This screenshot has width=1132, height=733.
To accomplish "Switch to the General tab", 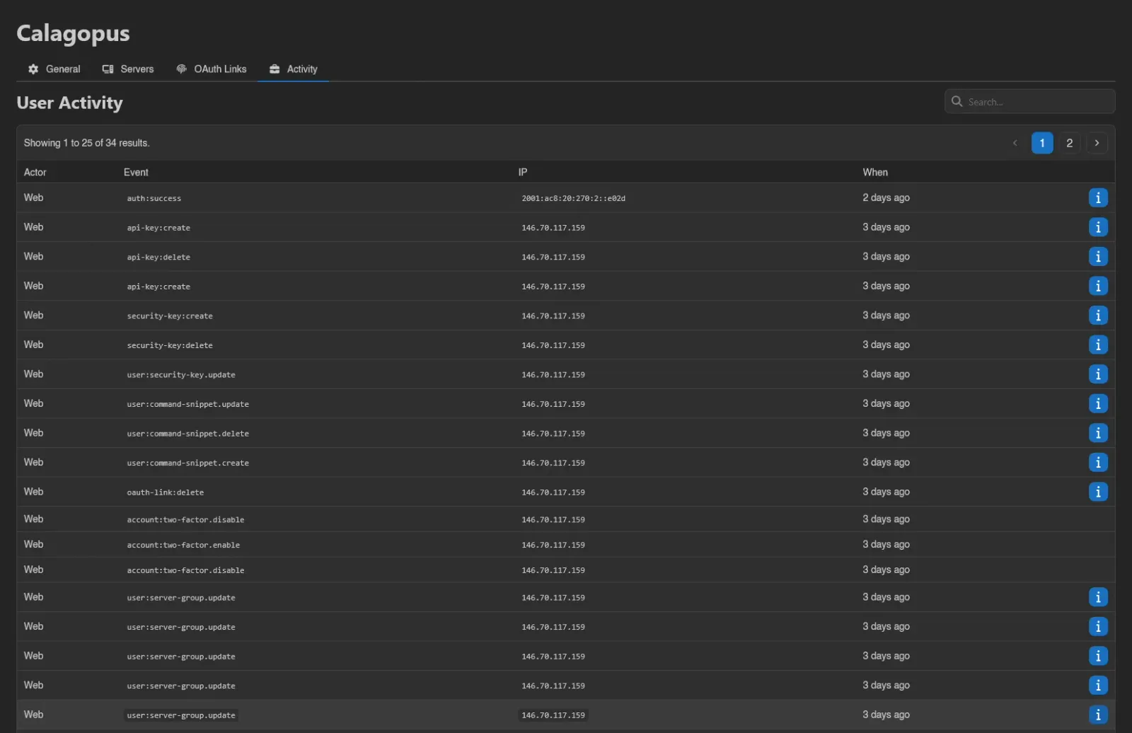I will pos(54,69).
